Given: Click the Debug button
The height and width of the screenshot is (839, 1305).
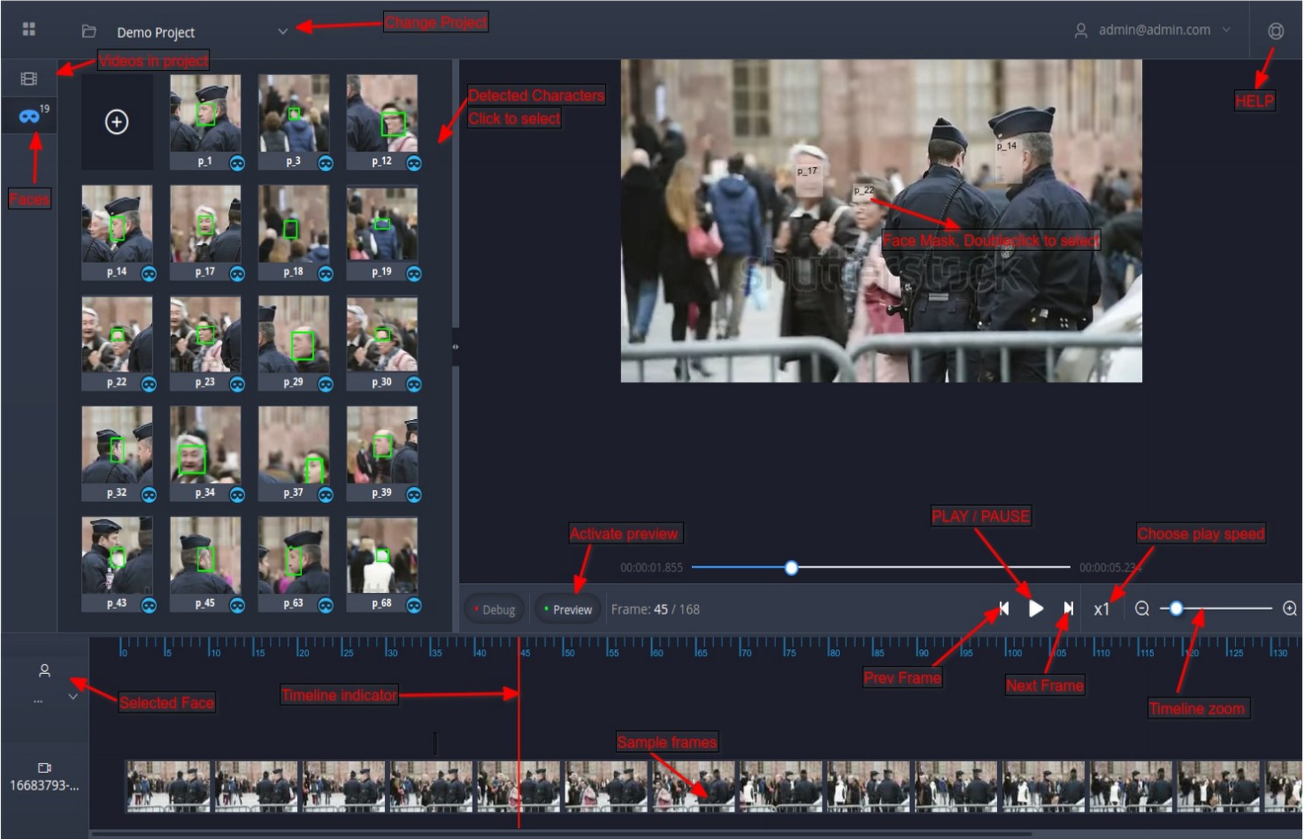Looking at the screenshot, I should point(494,609).
